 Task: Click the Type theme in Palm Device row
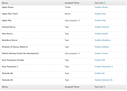pyautogui.click(x=67, y=34)
